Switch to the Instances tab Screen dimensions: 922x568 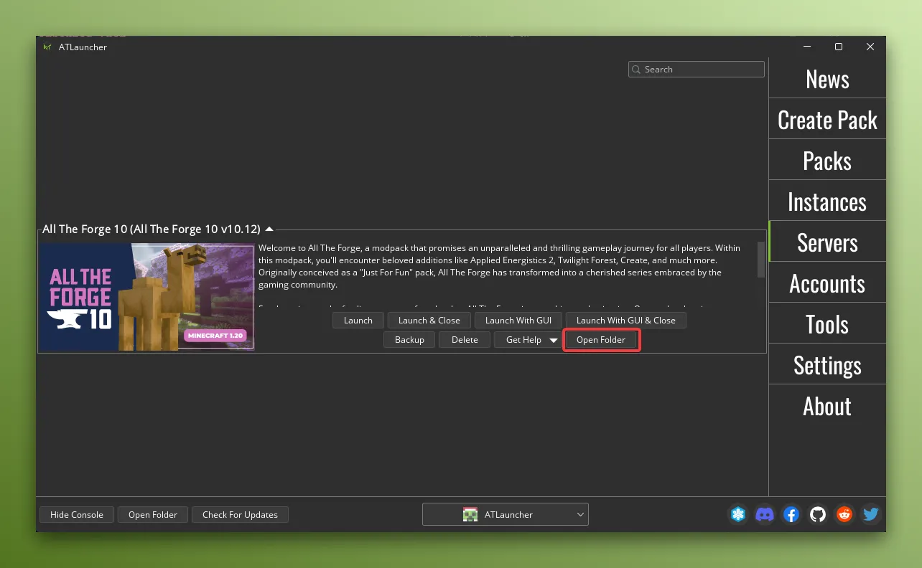[826, 201]
